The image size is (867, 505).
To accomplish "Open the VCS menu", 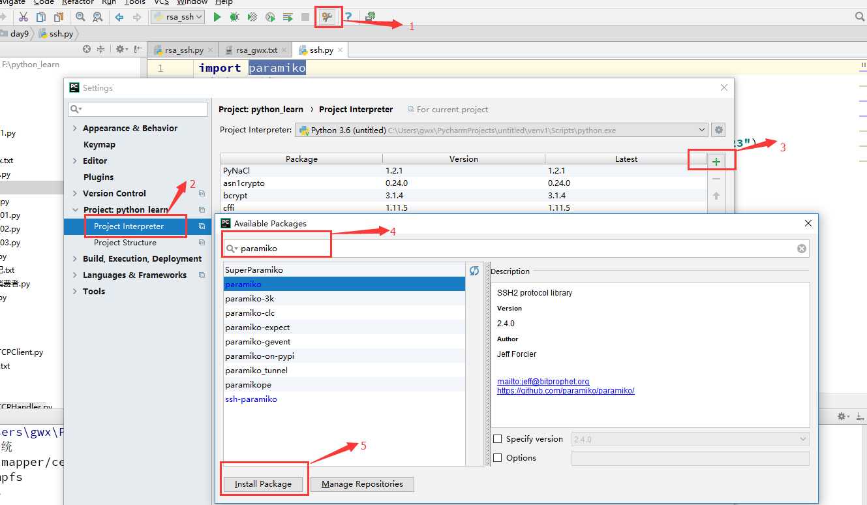I will coord(161,3).
